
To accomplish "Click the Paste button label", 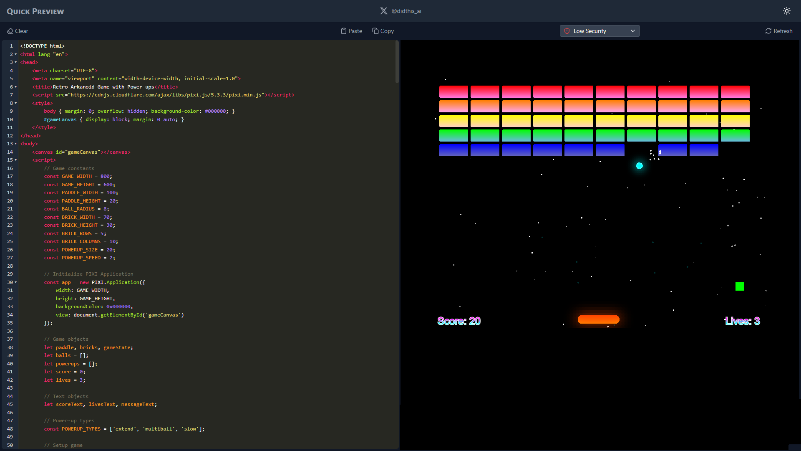I will tap(355, 31).
